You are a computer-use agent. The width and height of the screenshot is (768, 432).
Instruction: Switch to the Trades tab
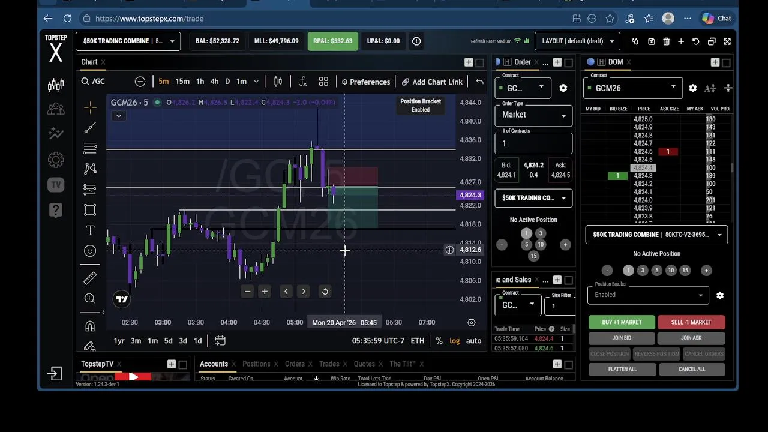[329, 364]
